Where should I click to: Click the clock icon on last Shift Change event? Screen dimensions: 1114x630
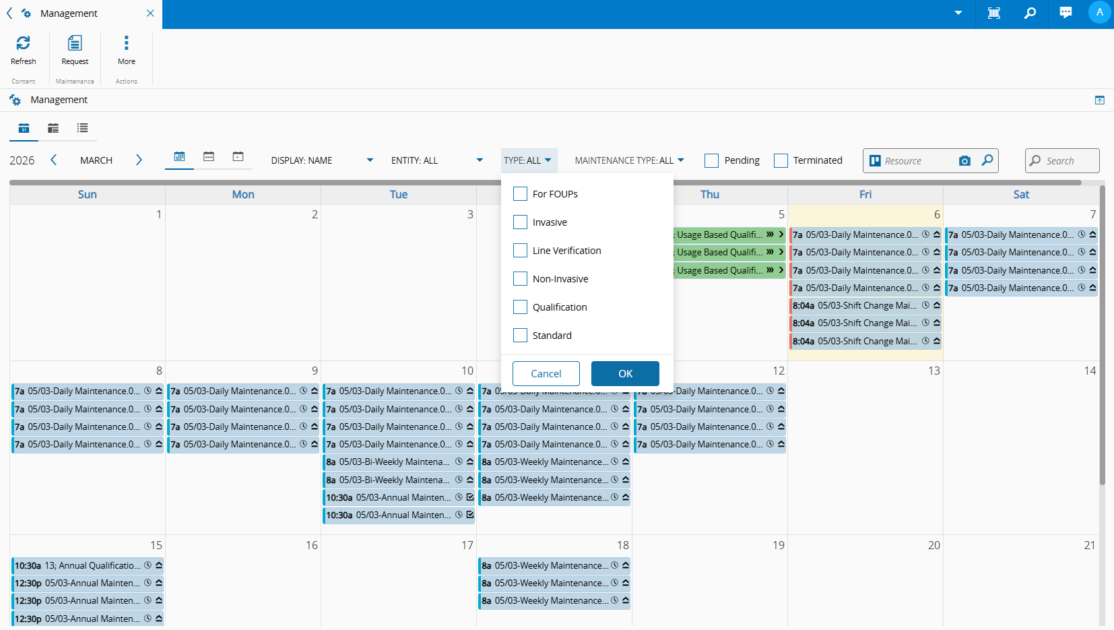(x=925, y=341)
